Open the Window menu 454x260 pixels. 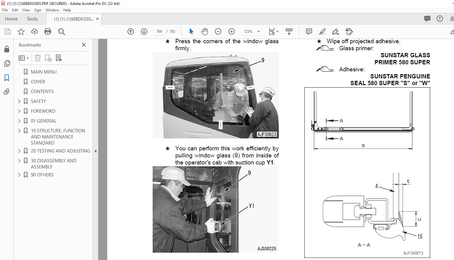click(x=52, y=10)
